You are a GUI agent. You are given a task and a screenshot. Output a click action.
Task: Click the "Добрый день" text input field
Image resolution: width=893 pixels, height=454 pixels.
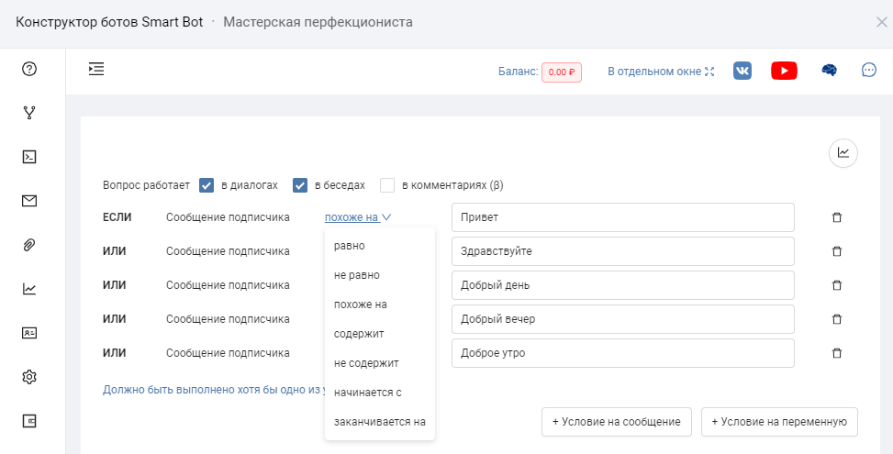[x=622, y=285]
